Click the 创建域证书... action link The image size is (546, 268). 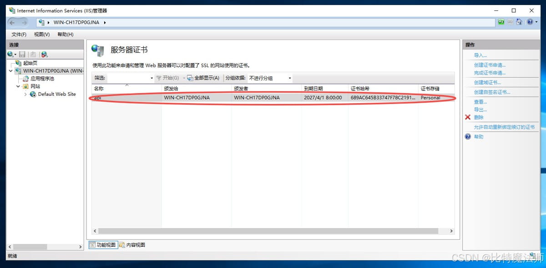[x=487, y=83]
